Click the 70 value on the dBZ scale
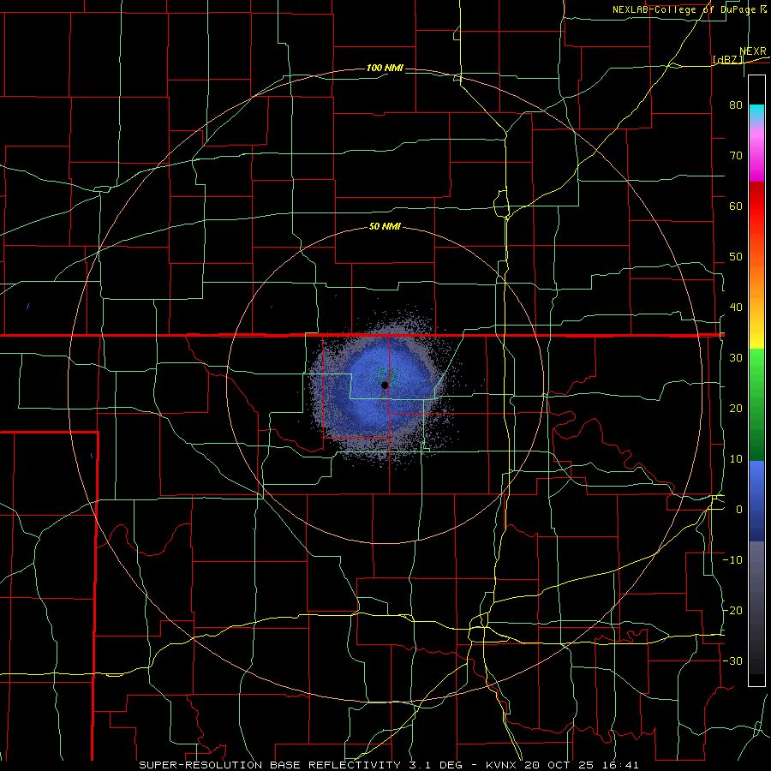771x771 pixels. 736,155
